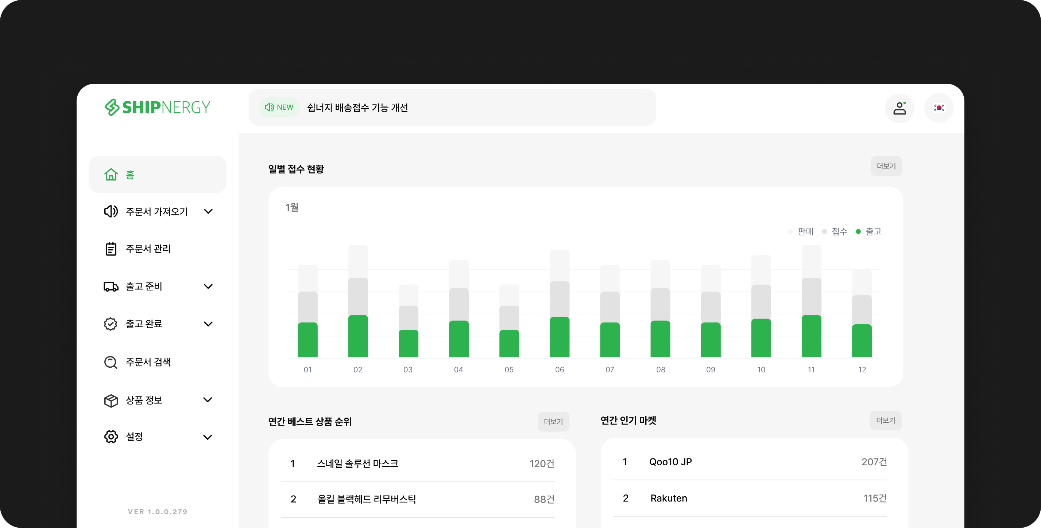Image resolution: width=1041 pixels, height=528 pixels.
Task: Expand the 설정 chevron
Action: pyautogui.click(x=208, y=437)
